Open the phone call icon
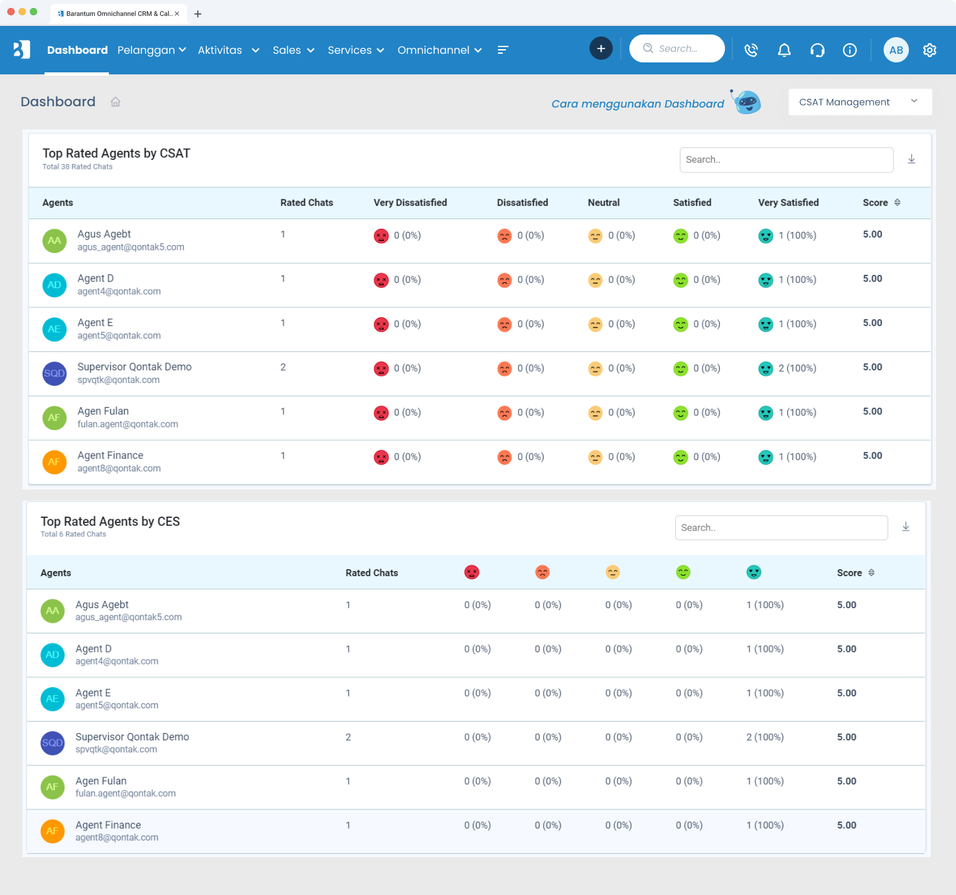This screenshot has height=895, width=956. click(x=751, y=50)
